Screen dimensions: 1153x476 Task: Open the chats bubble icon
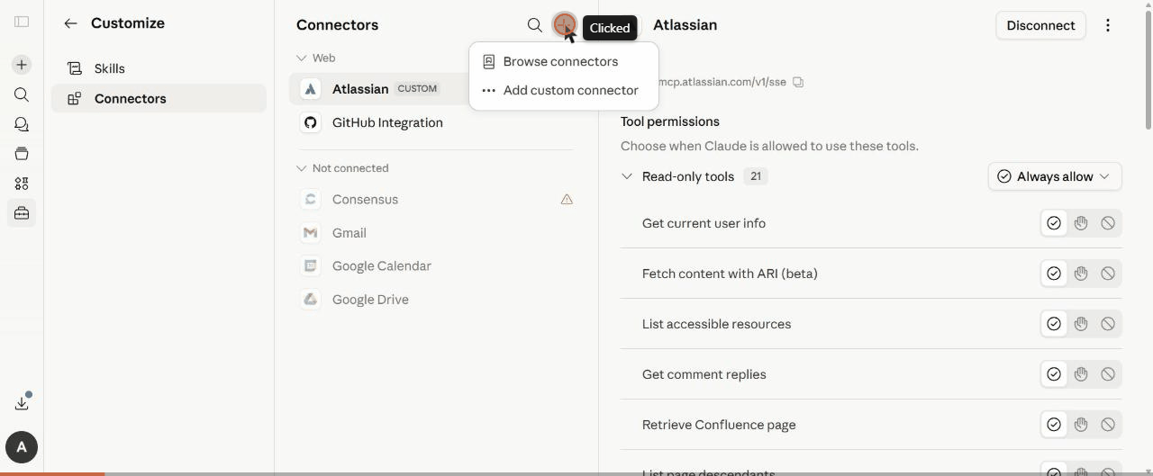click(22, 124)
